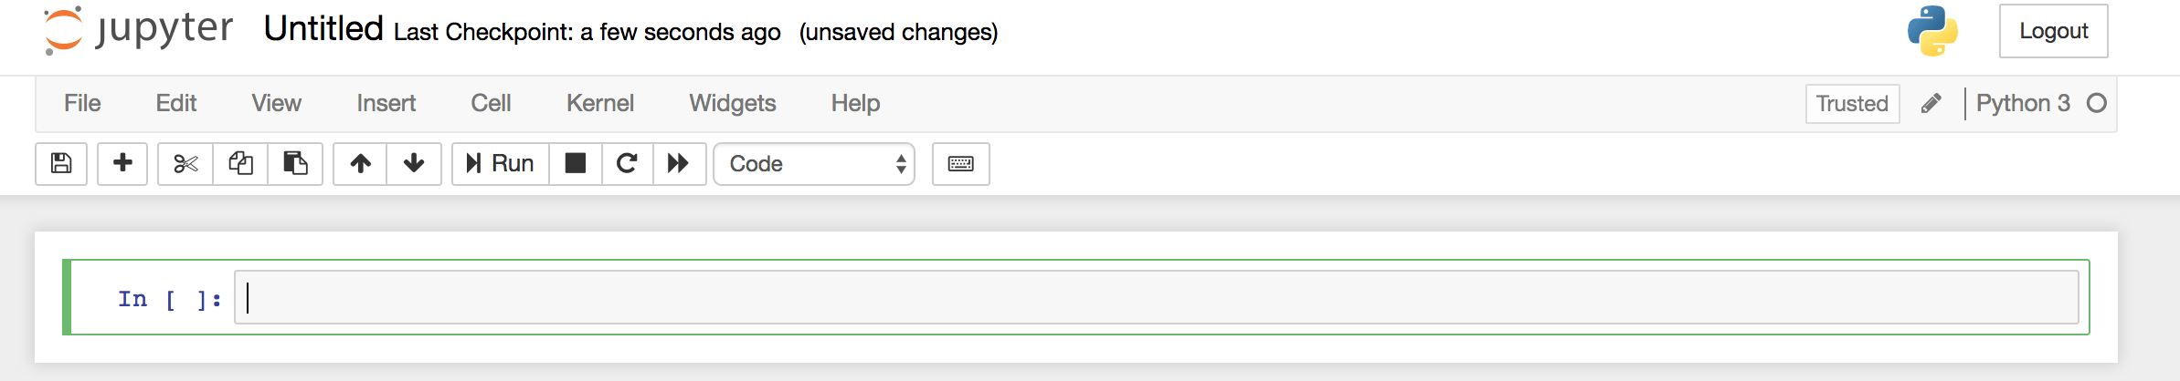2180x381 pixels.
Task: Move selected cell up arrow
Action: tap(361, 164)
